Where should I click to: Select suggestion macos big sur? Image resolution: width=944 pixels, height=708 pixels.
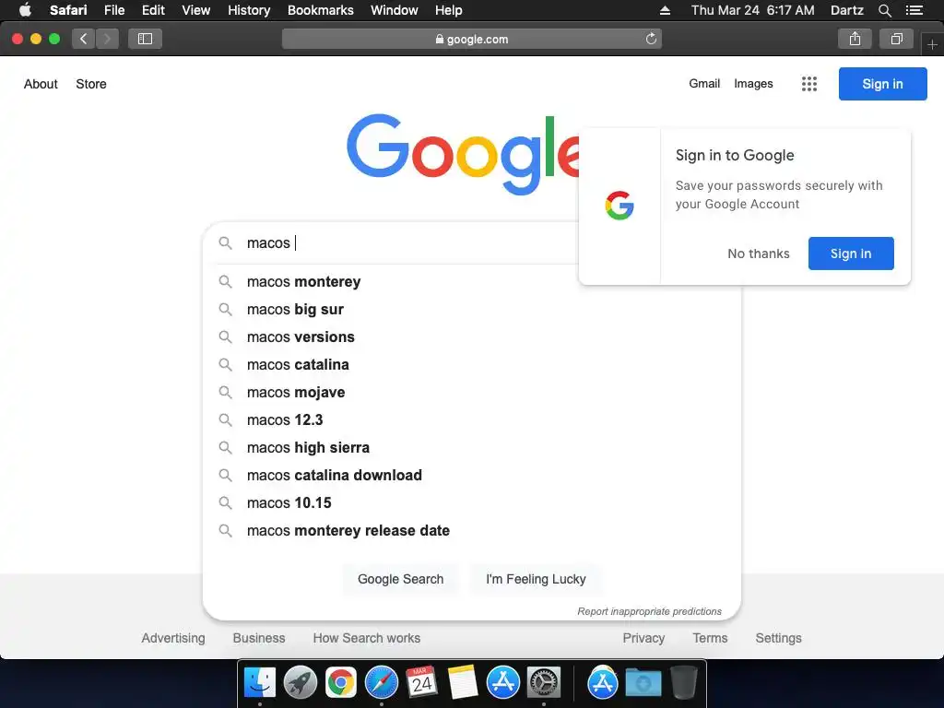point(472,310)
